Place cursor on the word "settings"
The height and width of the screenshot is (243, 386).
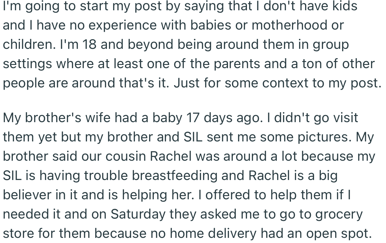tap(27, 64)
